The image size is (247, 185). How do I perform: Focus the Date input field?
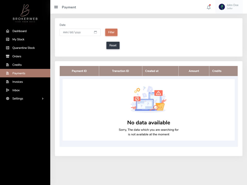(80, 32)
